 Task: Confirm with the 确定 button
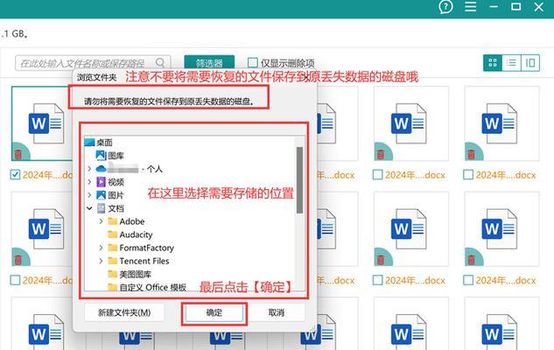214,312
